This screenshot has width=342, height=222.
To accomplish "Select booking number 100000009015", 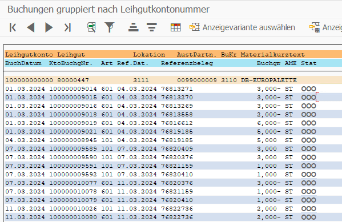I will 73,97.
